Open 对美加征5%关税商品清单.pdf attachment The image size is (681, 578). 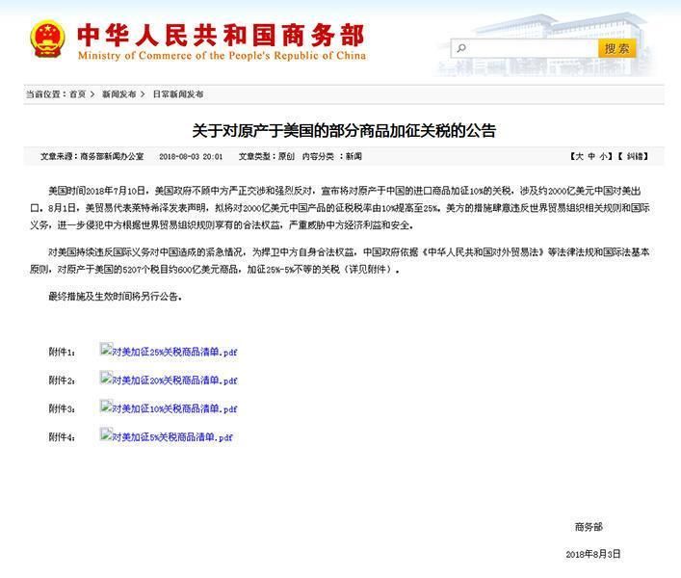tap(172, 436)
